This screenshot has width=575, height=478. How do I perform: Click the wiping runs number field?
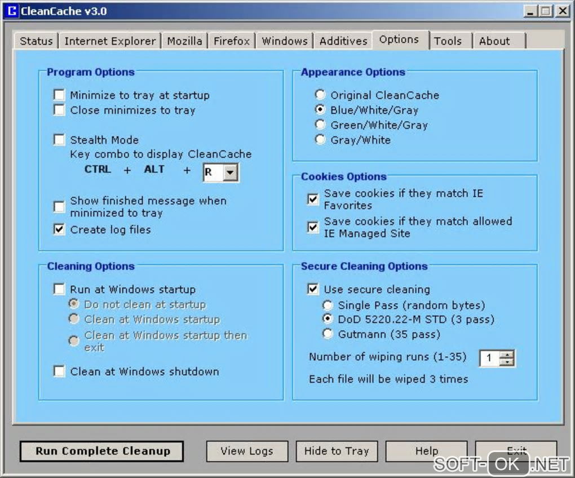point(489,358)
